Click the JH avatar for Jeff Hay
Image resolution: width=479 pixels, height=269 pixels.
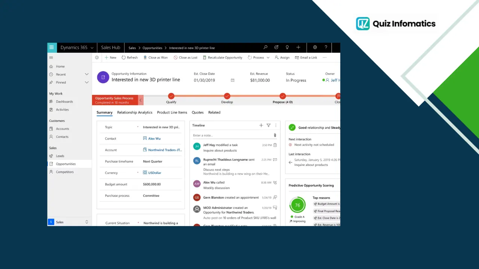(x=197, y=146)
